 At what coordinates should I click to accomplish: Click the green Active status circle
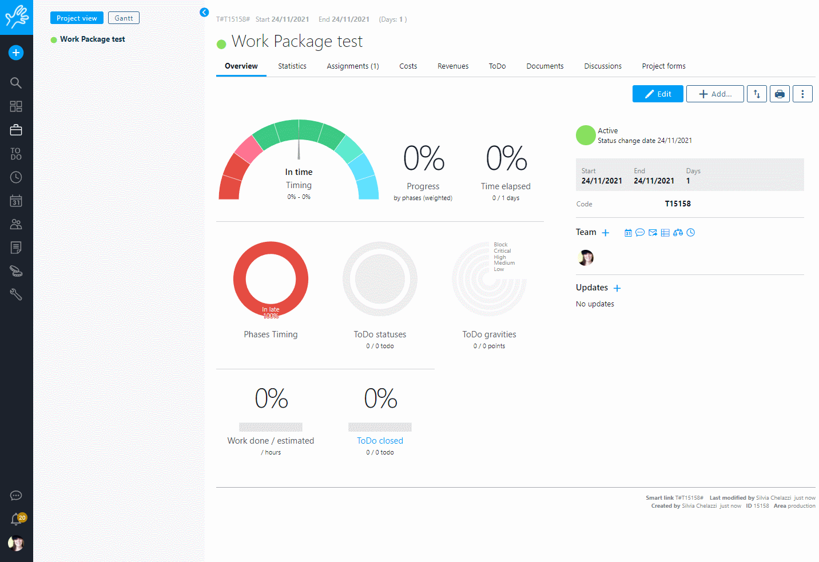(586, 135)
